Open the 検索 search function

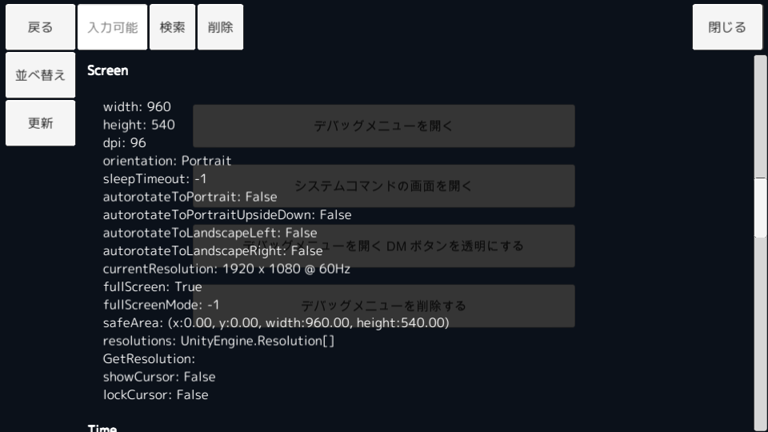click(173, 27)
